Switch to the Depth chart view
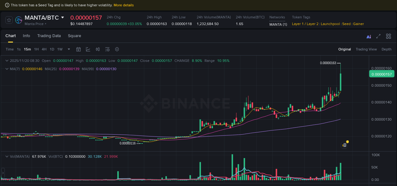The width and height of the screenshot is (397, 186). click(387, 49)
